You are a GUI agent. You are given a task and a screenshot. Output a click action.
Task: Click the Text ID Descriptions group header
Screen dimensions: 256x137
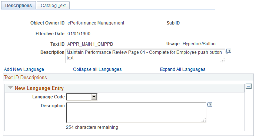coord(26,78)
